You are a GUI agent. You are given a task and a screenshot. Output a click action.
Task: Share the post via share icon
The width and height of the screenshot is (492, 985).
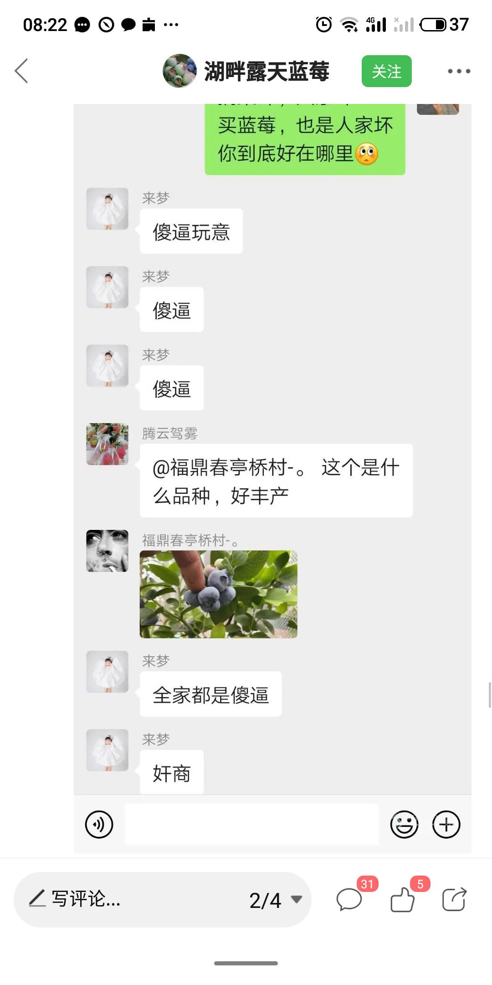pyautogui.click(x=454, y=899)
